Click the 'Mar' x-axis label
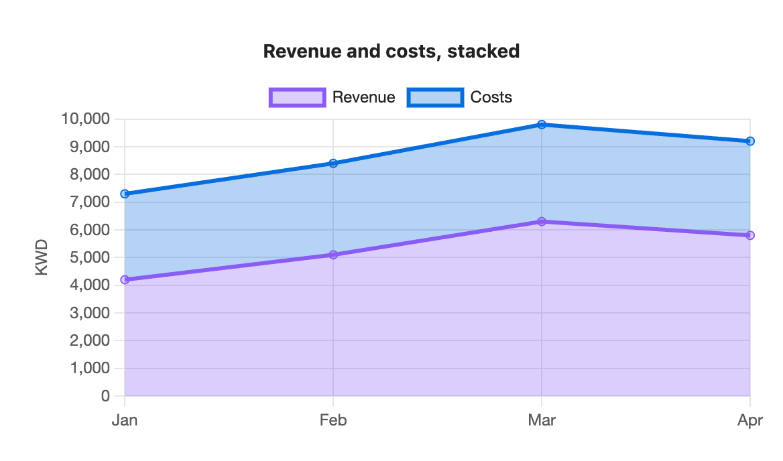This screenshot has width=783, height=461. 542,420
